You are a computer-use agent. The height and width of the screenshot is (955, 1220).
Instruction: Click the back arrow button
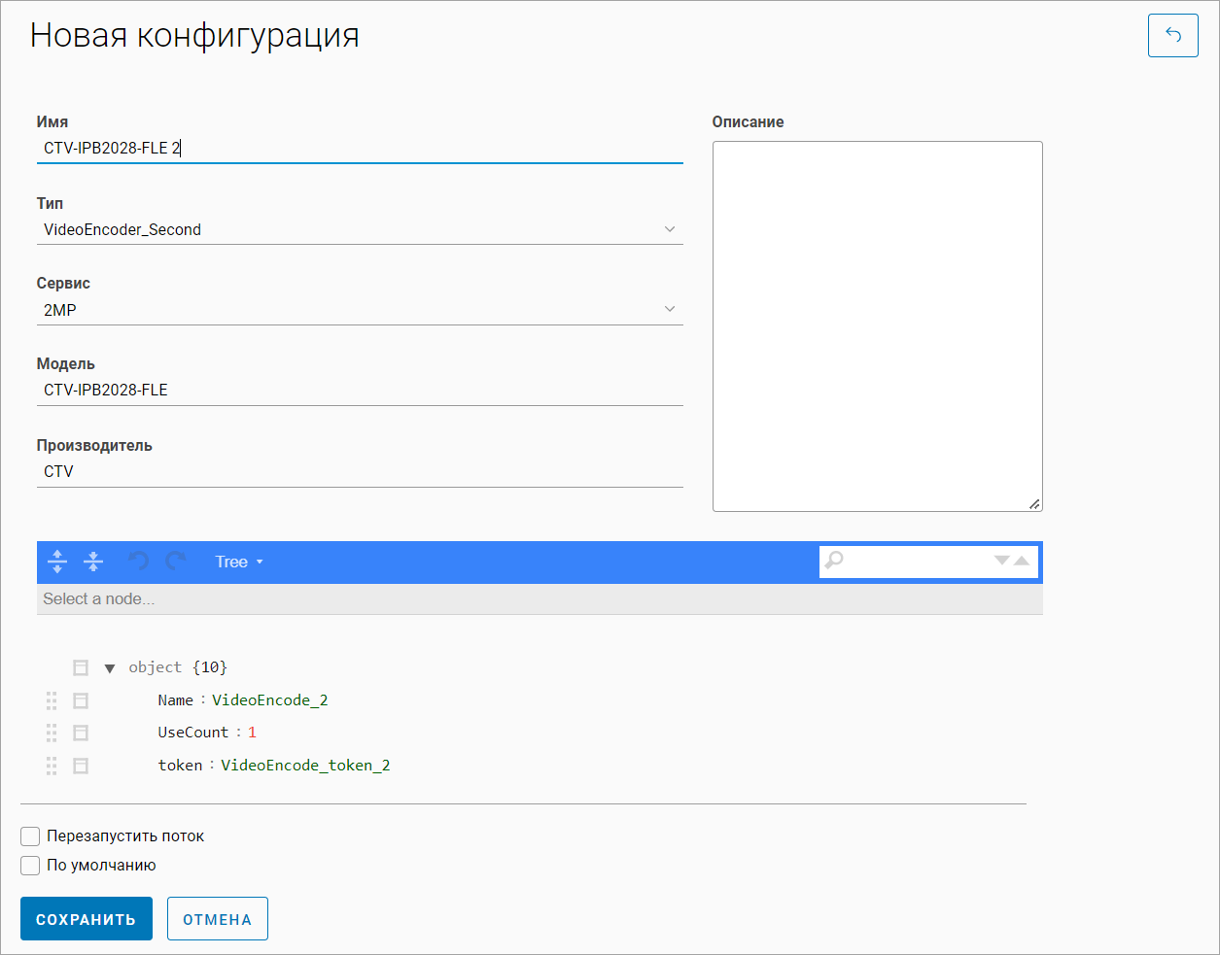point(1172,36)
